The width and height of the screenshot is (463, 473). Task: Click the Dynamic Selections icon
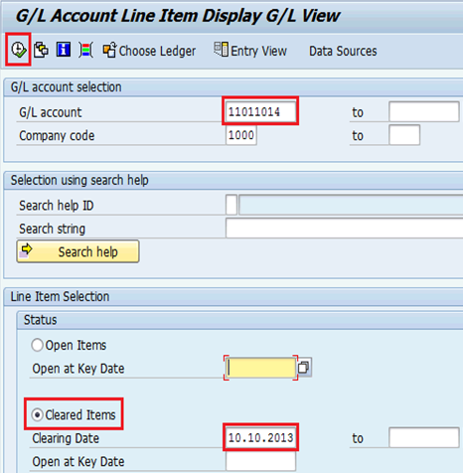[x=86, y=51]
